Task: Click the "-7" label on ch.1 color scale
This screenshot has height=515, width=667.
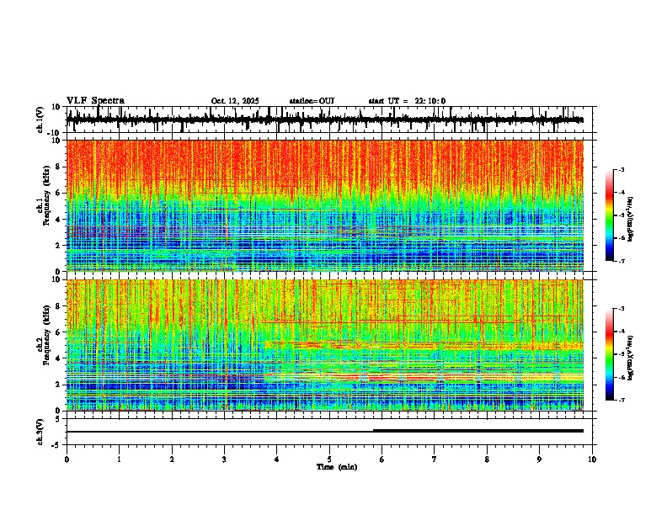Action: coord(622,261)
